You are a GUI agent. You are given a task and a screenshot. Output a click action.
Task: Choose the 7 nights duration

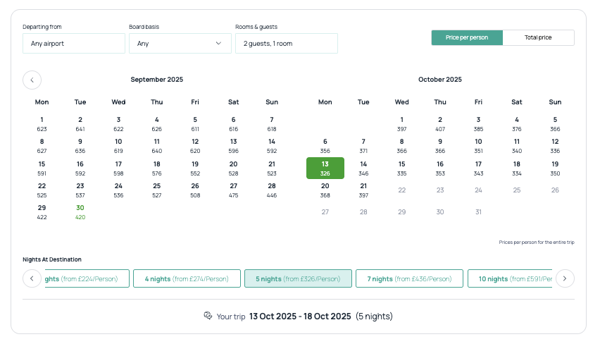pyautogui.click(x=409, y=278)
